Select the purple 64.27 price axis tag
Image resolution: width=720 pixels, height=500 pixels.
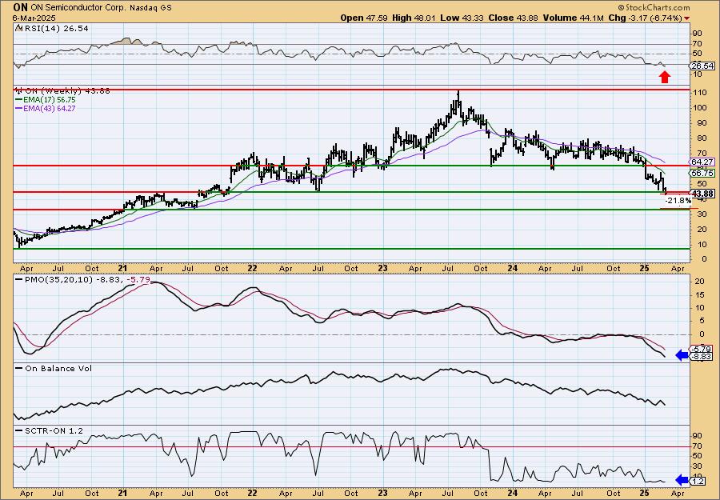tap(703, 162)
